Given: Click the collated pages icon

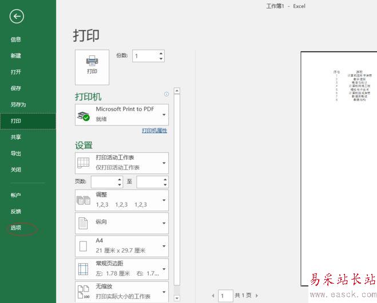Looking at the screenshot, I should click(x=83, y=200).
